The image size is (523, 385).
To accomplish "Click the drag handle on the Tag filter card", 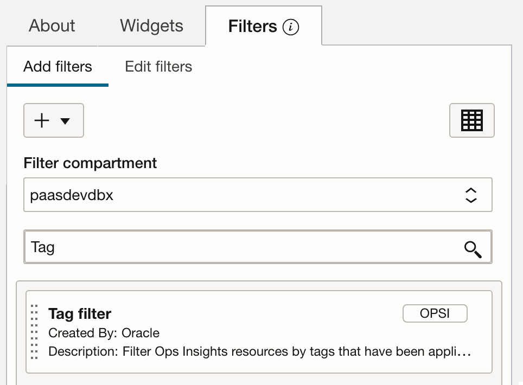I will [35, 332].
